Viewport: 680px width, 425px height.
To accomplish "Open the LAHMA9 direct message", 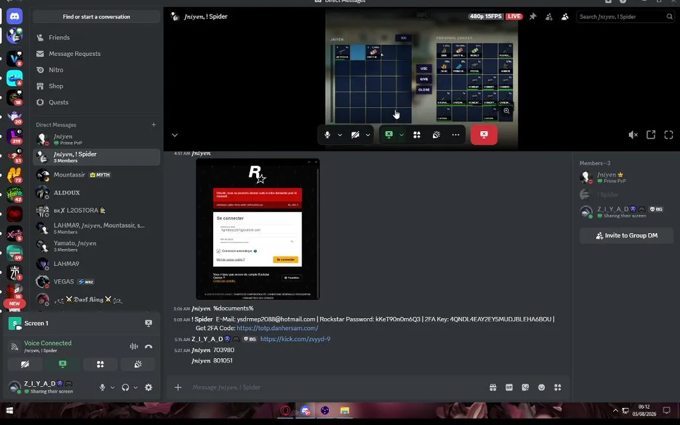I will point(96,264).
